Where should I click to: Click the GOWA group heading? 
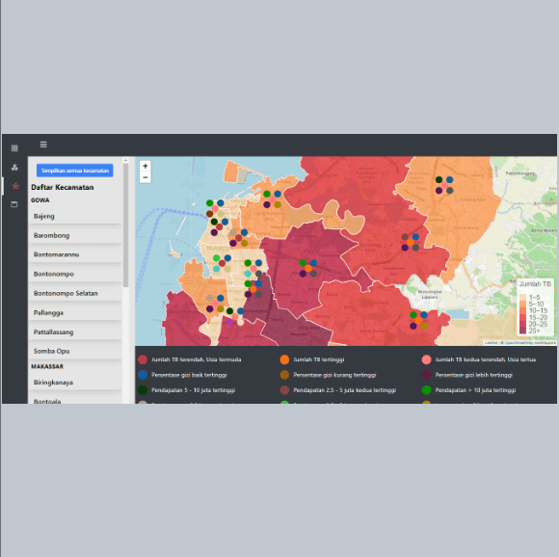point(40,200)
